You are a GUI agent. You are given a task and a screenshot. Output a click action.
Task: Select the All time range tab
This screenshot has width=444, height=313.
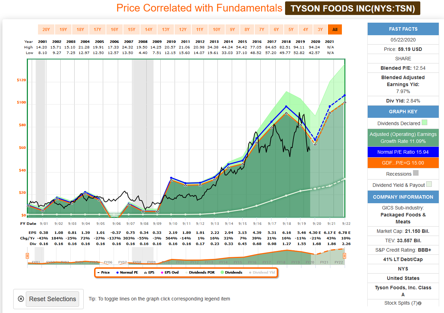pyautogui.click(x=335, y=30)
